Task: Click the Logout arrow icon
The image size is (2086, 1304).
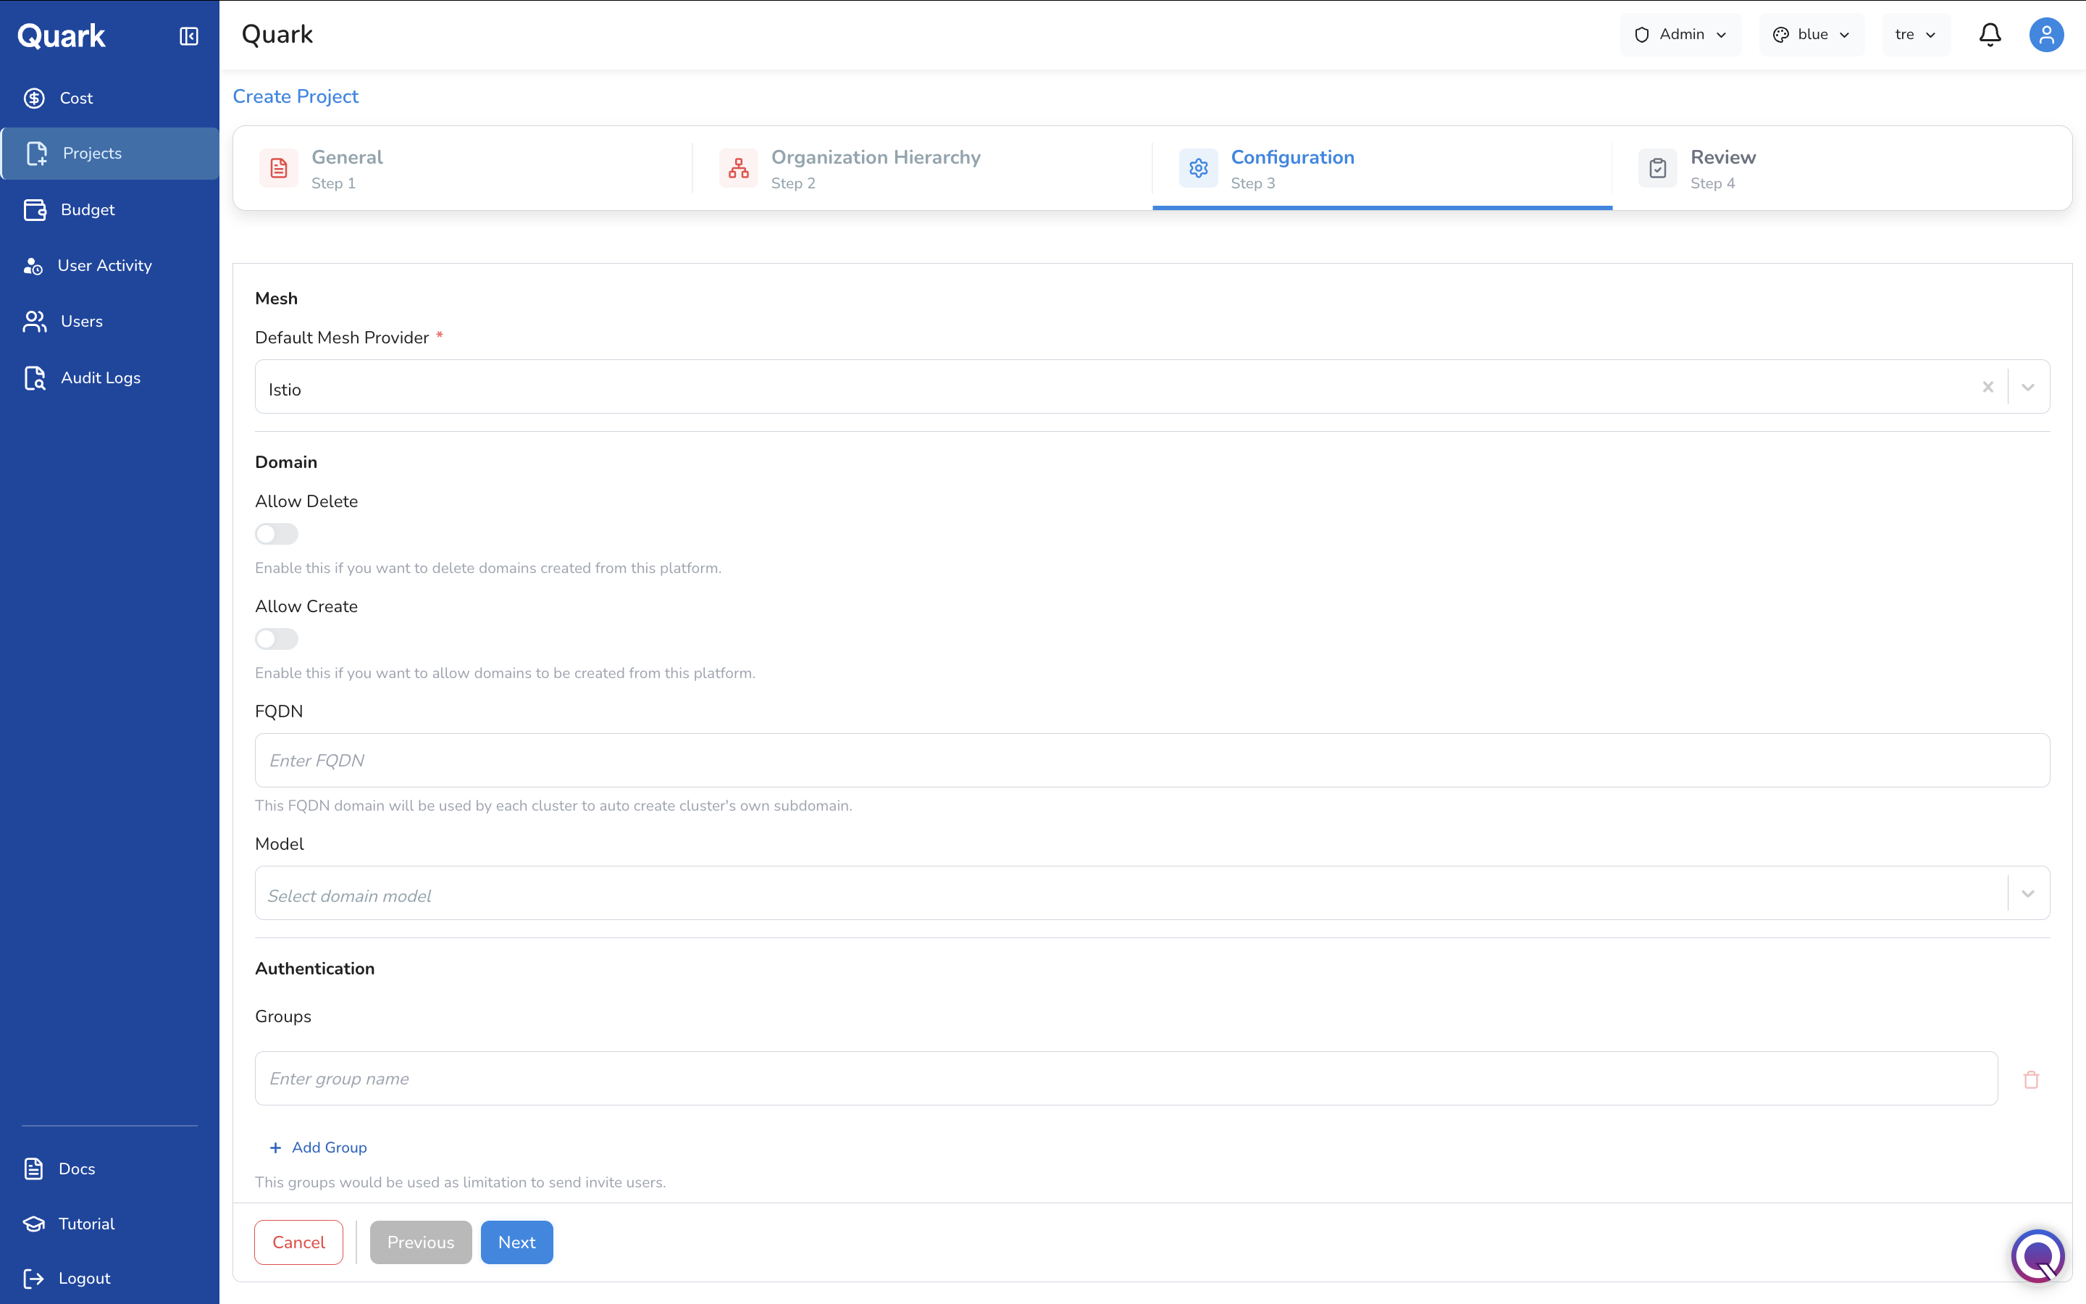Action: point(33,1278)
